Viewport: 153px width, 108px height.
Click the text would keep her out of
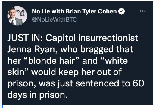(x=76, y=72)
